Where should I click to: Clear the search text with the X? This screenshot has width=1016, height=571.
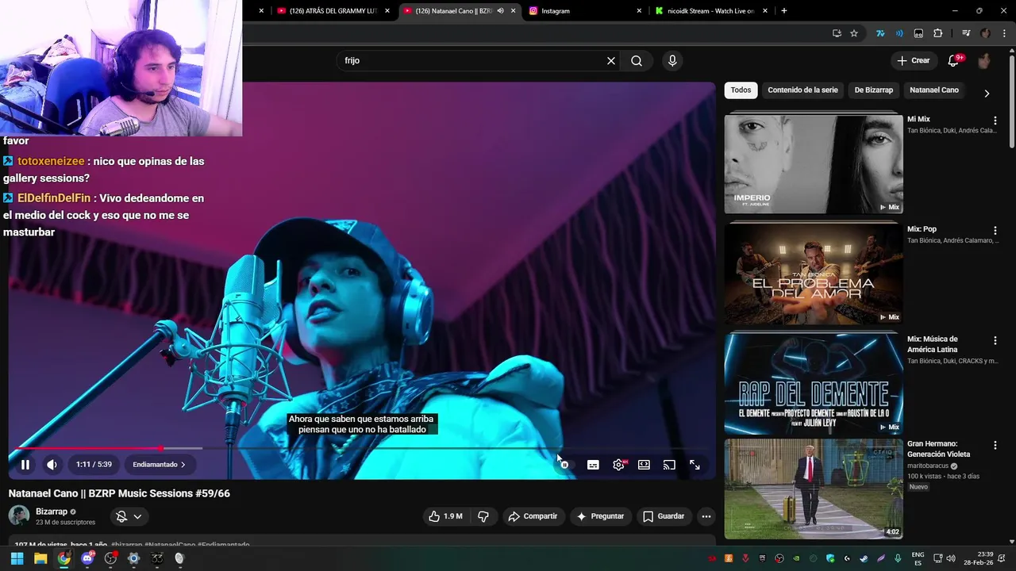tap(611, 60)
